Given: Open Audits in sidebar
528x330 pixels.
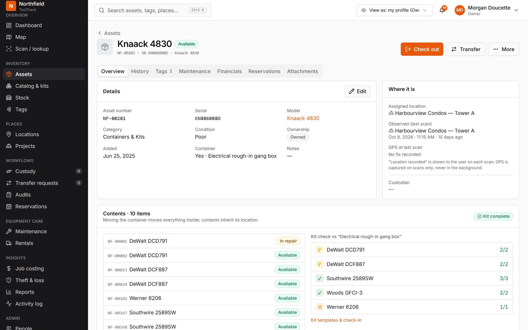Looking at the screenshot, I should pos(44,195).
